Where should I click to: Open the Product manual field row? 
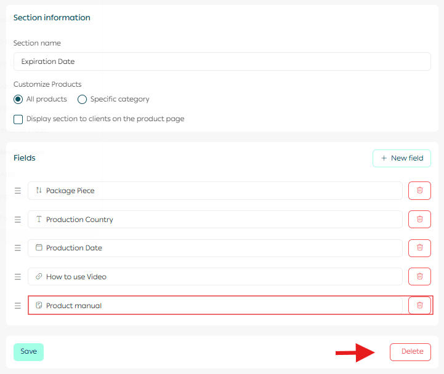[214, 306]
